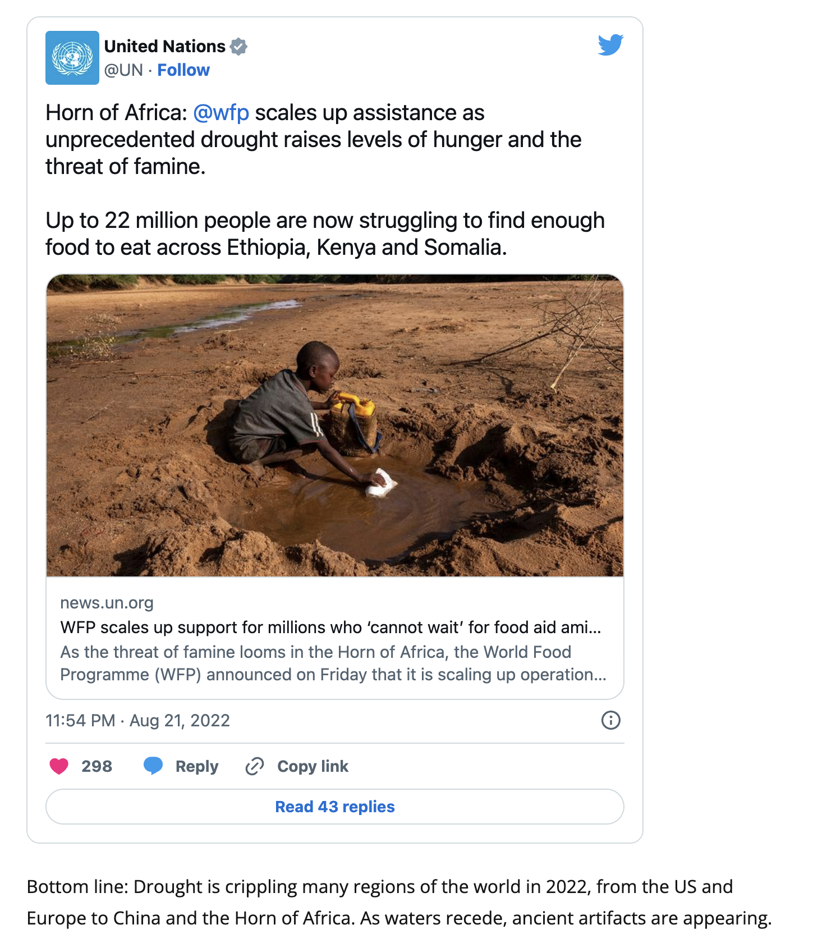Open the WFP scales up support headline

pyautogui.click(x=331, y=627)
